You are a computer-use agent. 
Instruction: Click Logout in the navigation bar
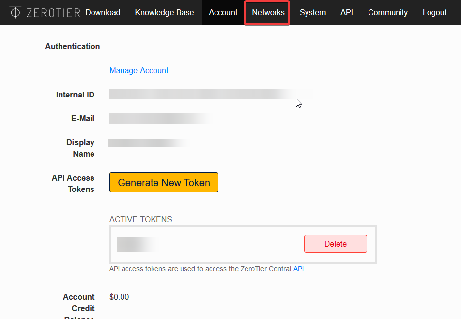point(434,13)
